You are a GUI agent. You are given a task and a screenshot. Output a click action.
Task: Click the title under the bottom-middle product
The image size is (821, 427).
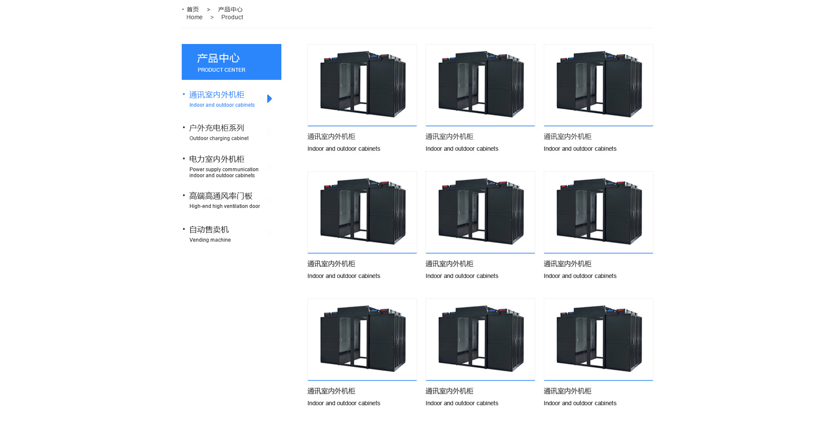click(x=449, y=391)
